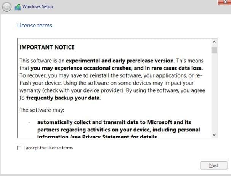Click the IMPORTANT NOTICE heading text
This screenshot has height=176, width=231.
[x=47, y=47]
